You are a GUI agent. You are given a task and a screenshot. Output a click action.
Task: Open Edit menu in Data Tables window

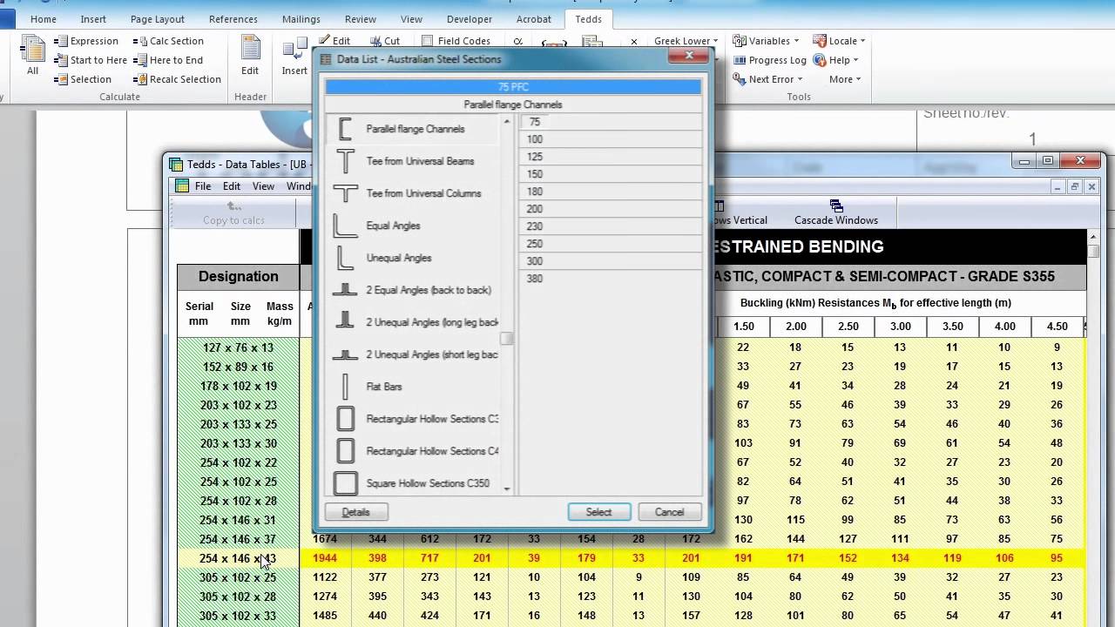coord(232,186)
